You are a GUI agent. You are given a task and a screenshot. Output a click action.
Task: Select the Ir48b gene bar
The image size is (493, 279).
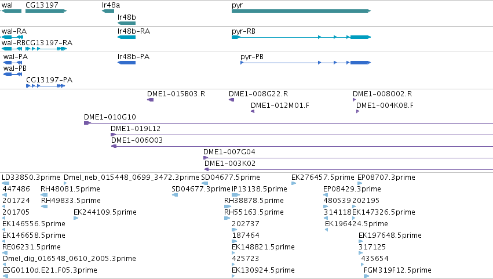click(x=126, y=23)
